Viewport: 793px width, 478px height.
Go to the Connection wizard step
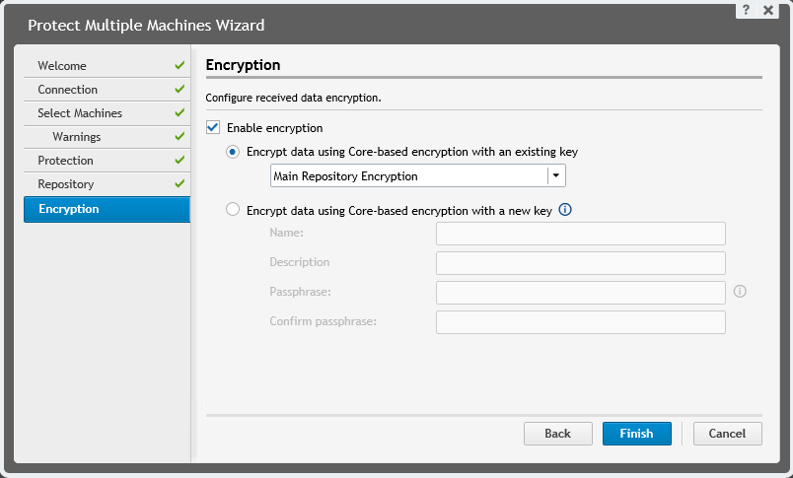pos(67,90)
